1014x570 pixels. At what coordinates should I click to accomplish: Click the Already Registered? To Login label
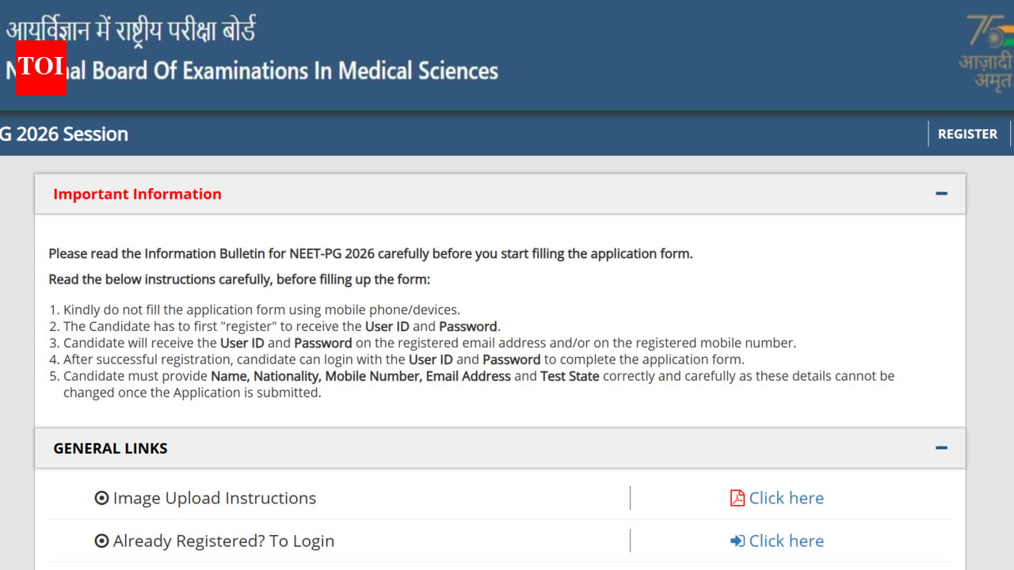pos(224,541)
